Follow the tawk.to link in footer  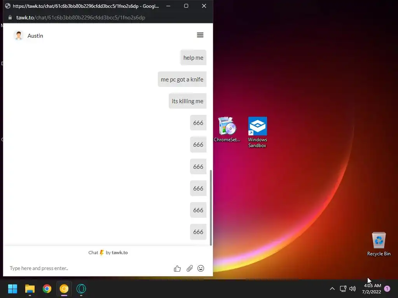click(x=120, y=253)
